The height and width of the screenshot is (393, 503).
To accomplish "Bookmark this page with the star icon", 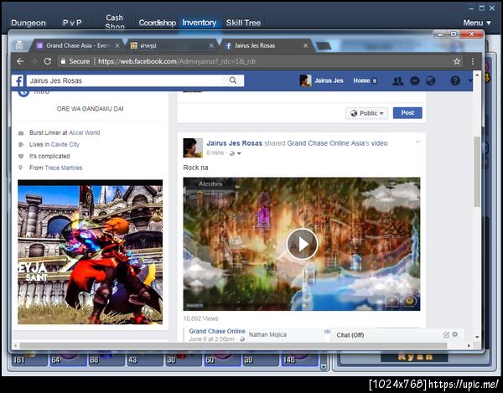I will pyautogui.click(x=457, y=61).
